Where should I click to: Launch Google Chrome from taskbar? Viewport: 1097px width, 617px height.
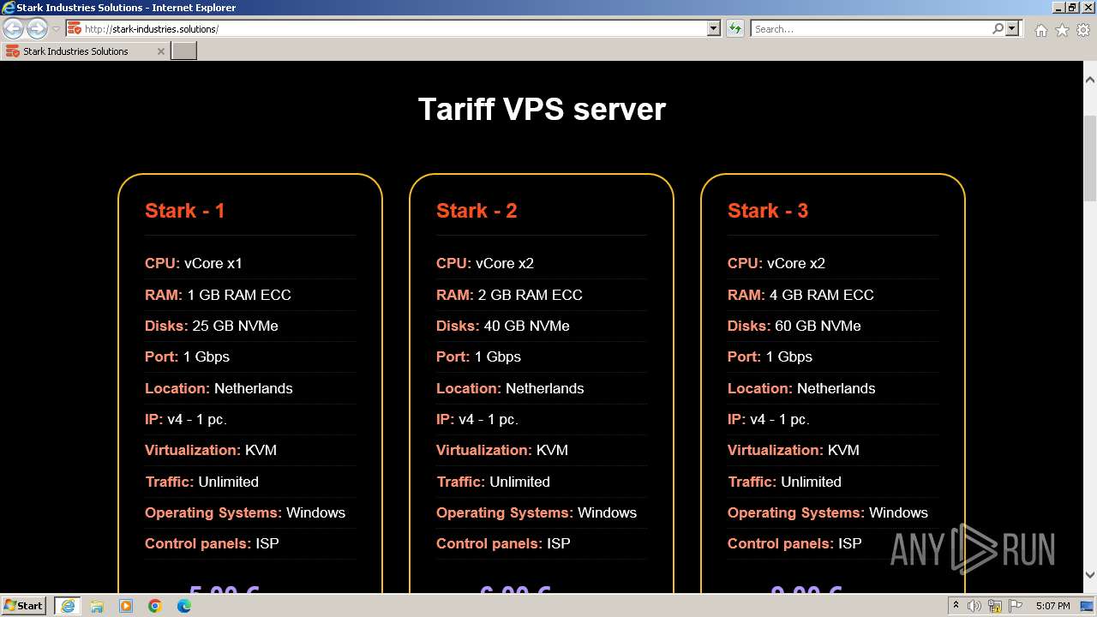pyautogui.click(x=155, y=606)
